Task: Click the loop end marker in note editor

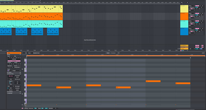Action: pos(190,58)
